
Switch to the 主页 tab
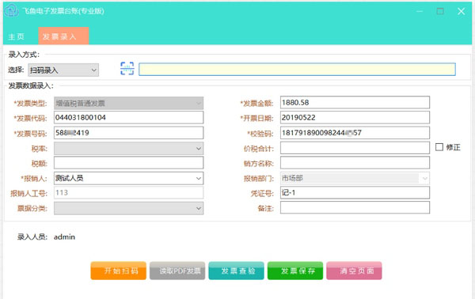tap(17, 36)
